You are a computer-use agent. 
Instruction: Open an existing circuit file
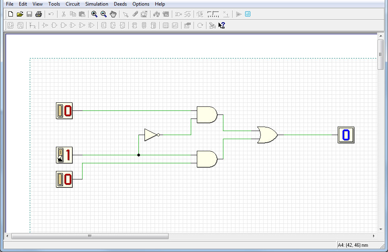click(20, 14)
